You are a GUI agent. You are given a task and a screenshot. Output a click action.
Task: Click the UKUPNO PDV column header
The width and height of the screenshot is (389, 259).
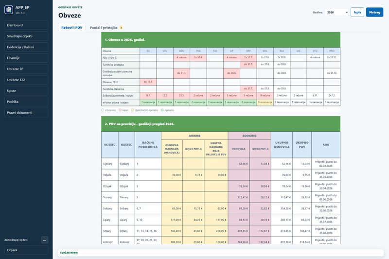tap(302, 145)
